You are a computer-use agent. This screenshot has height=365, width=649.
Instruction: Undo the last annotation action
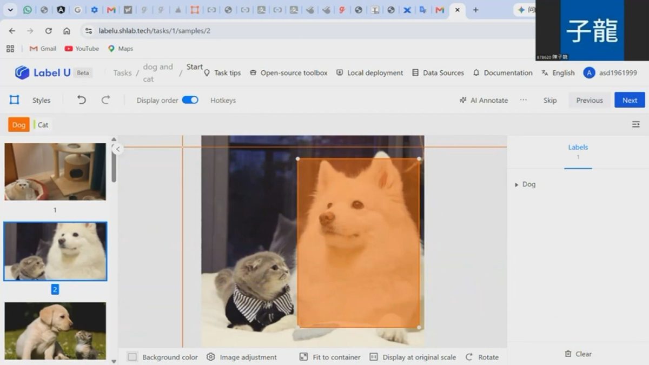click(82, 100)
